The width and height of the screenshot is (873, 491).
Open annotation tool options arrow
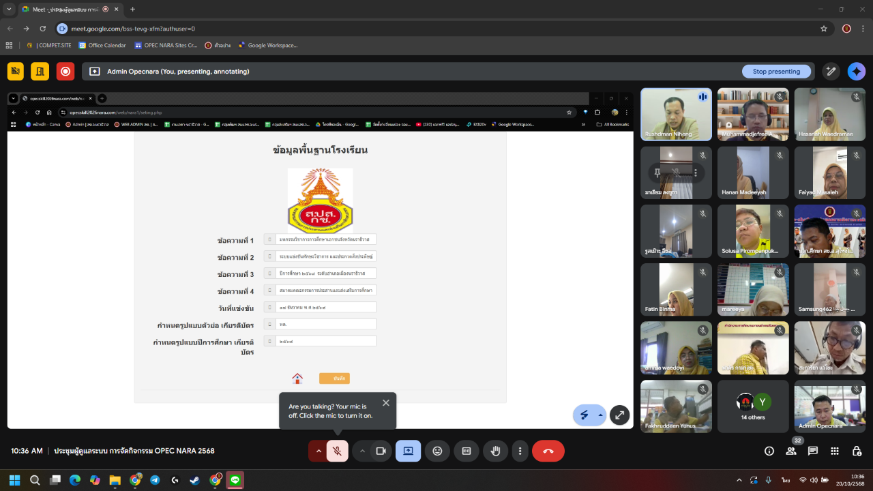coord(600,415)
